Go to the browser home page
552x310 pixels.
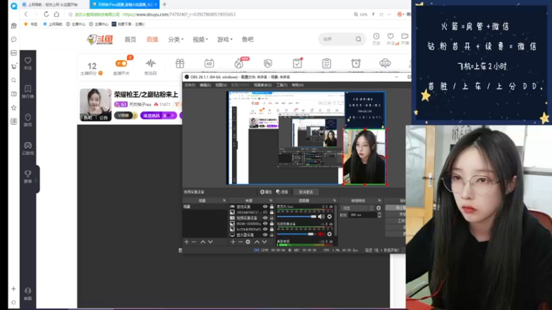coord(57,14)
